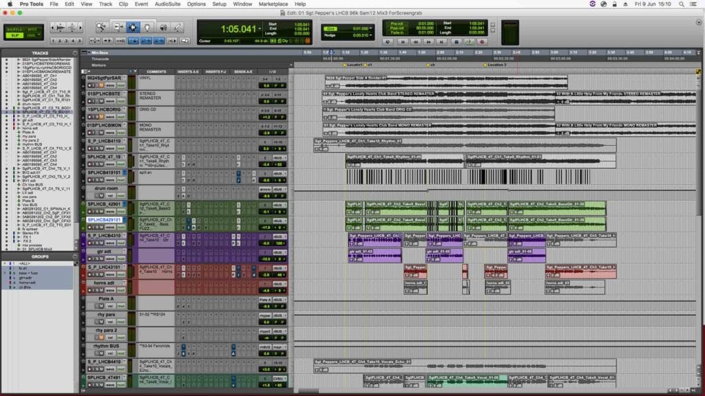Click the Pre-roll button

coord(397,23)
